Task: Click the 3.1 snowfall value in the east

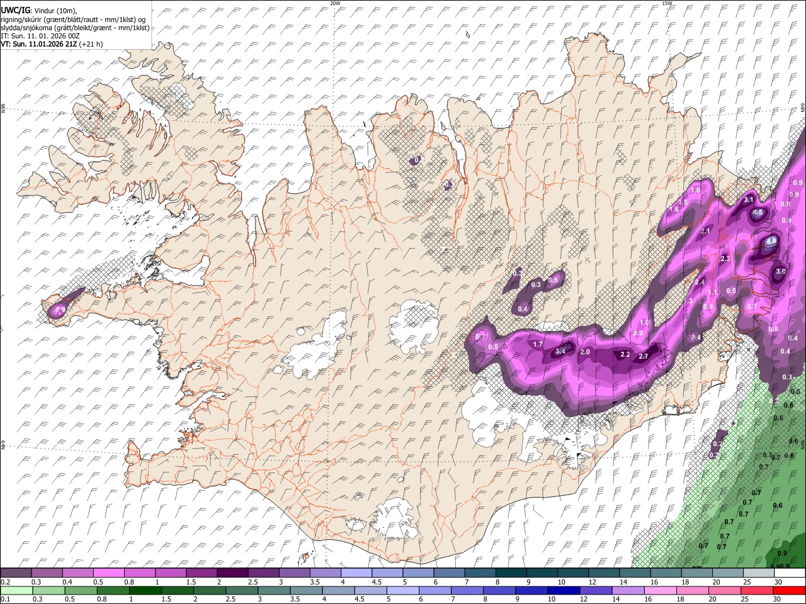Action: (749, 199)
